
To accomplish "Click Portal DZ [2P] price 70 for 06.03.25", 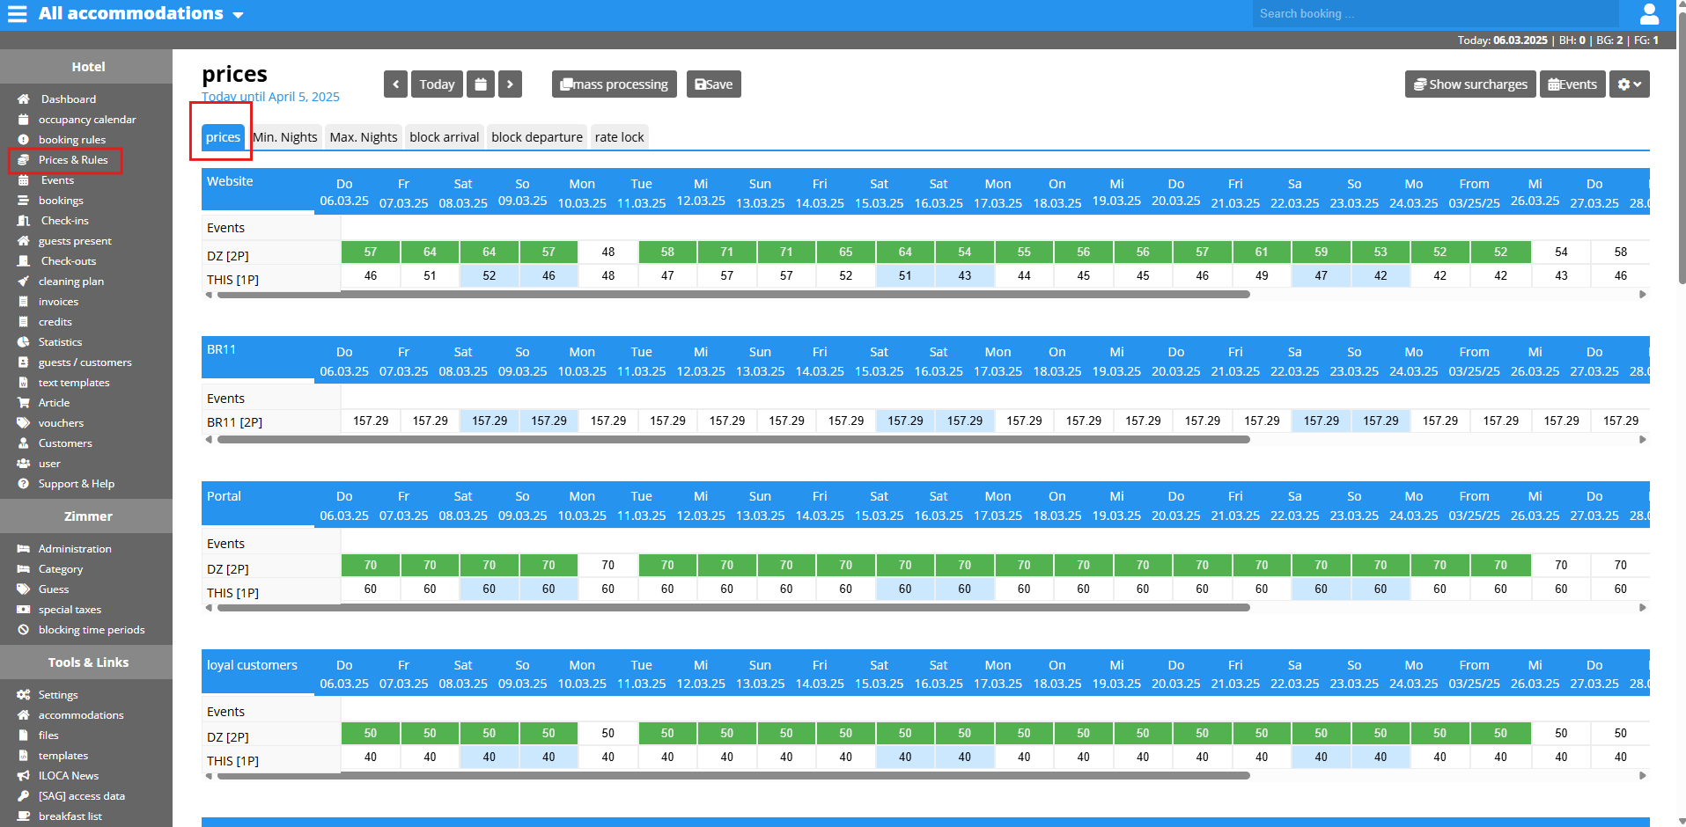I will pos(371,565).
